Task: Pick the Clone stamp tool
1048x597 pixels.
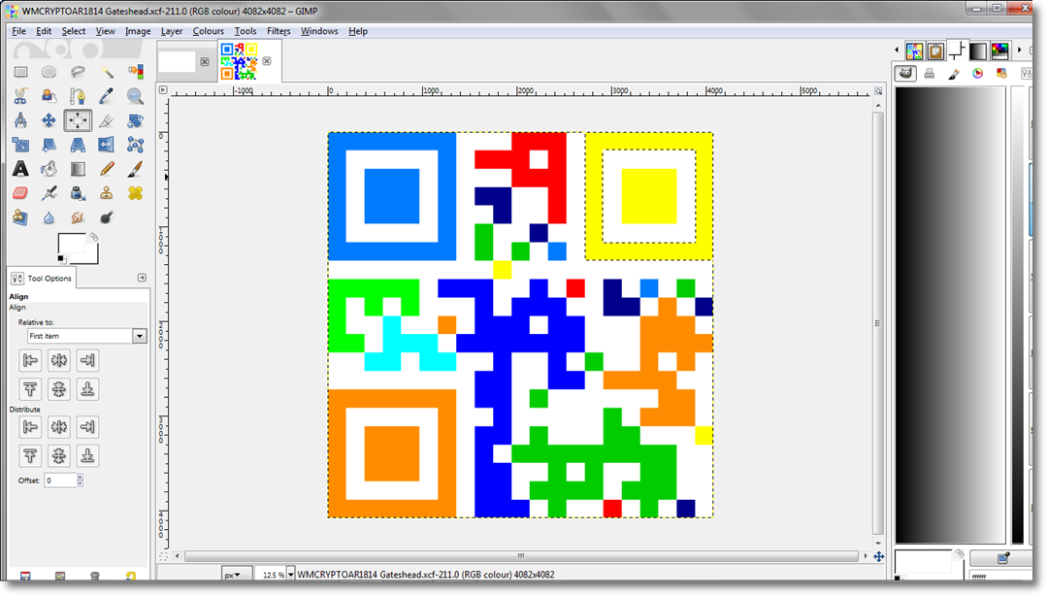Action: click(107, 193)
